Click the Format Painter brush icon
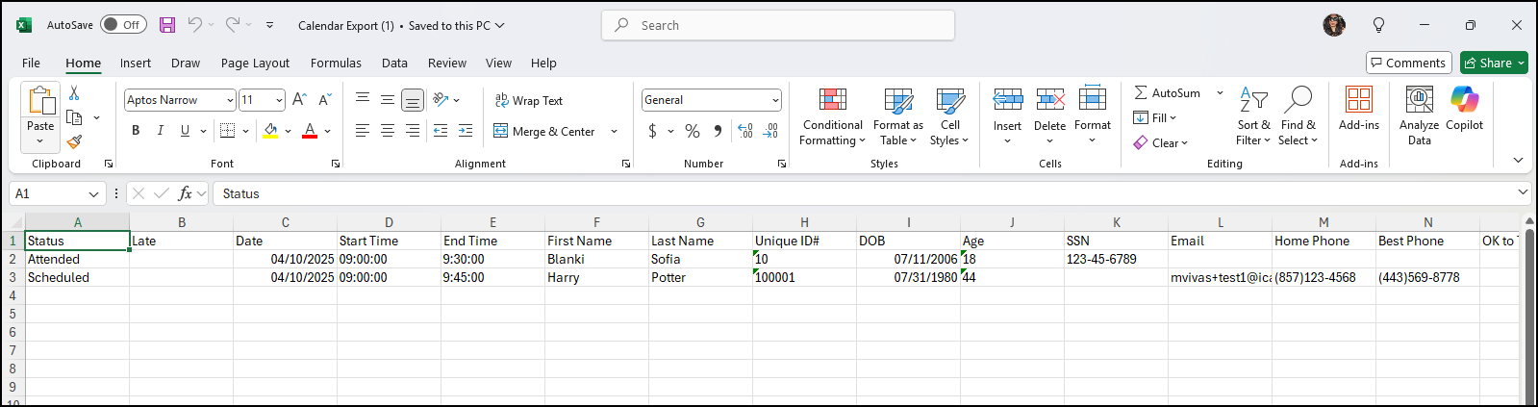Image resolution: width=1538 pixels, height=407 pixels. tap(74, 141)
